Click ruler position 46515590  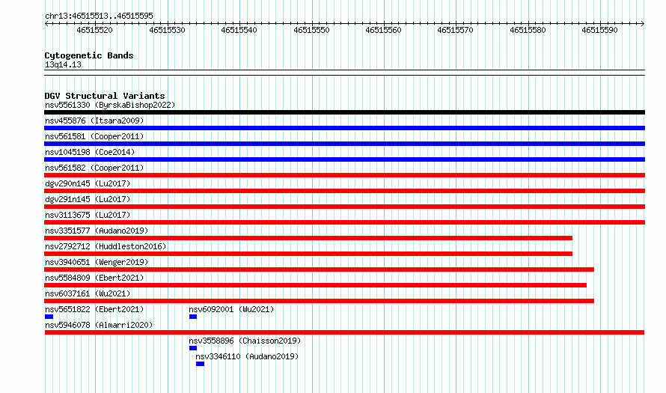[599, 30]
